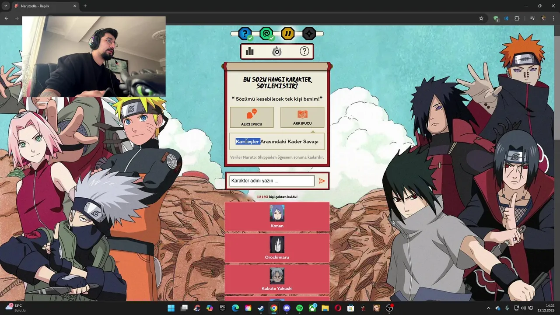Open the Xbox app from taskbar
560x315 pixels.
click(x=312, y=308)
